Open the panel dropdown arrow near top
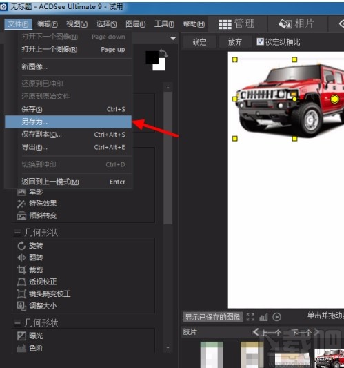344x368 pixels. 173,38
